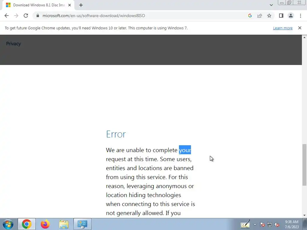Click the forward navigation arrow
This screenshot has height=230, width=307.
pos(16,16)
